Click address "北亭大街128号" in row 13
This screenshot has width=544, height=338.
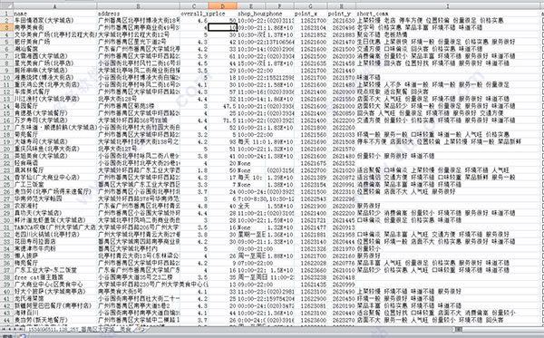click(139, 99)
